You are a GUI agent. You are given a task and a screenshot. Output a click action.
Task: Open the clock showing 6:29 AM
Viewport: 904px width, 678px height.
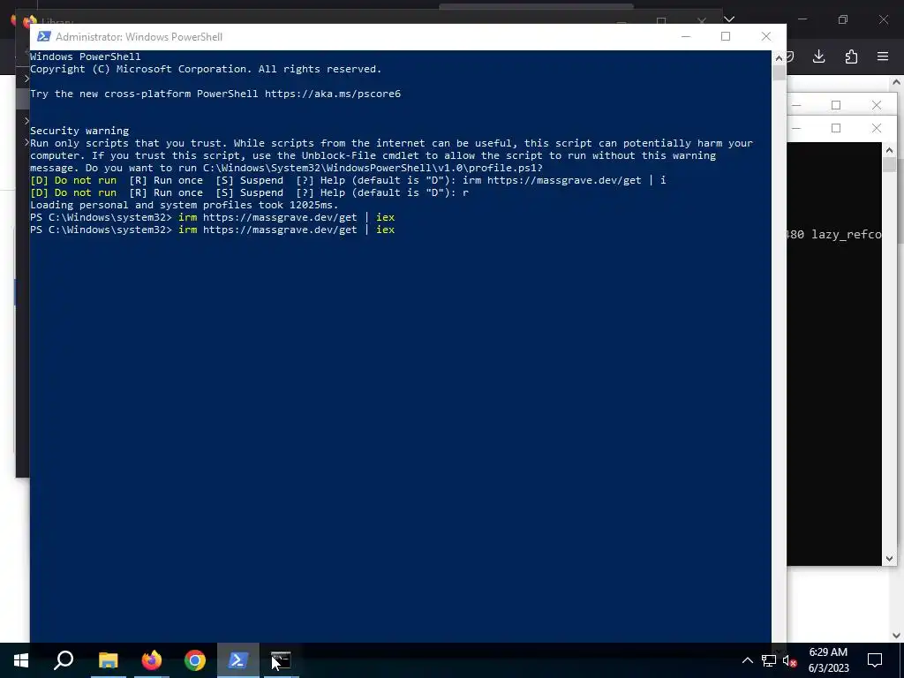pyautogui.click(x=828, y=652)
